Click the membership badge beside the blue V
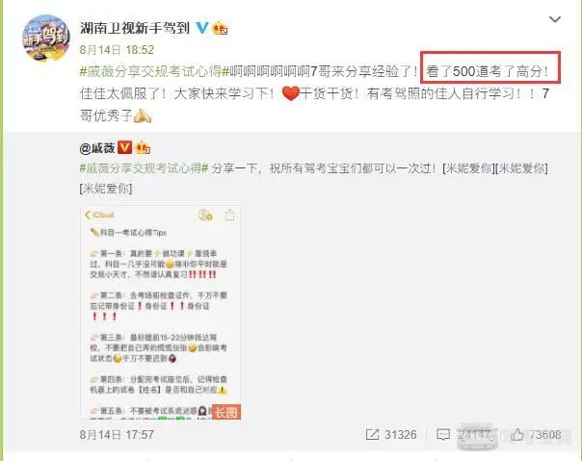This screenshot has width=582, height=461. pyautogui.click(x=220, y=28)
